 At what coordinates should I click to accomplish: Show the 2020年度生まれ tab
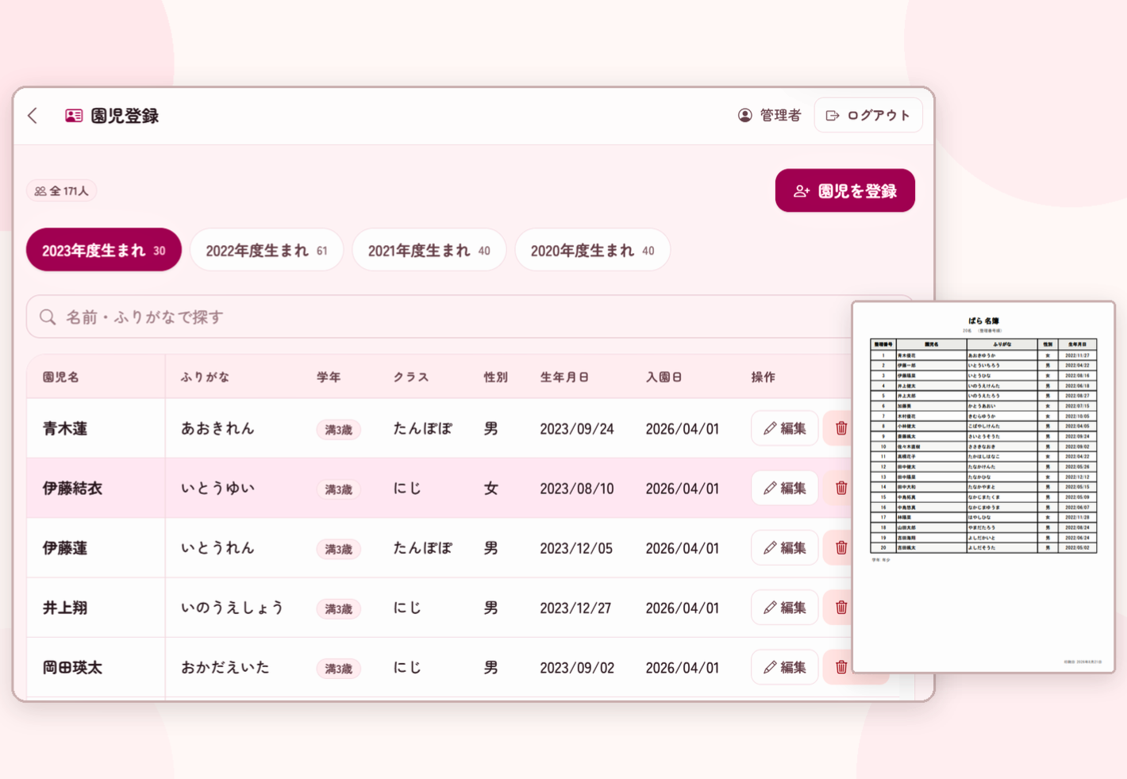592,251
